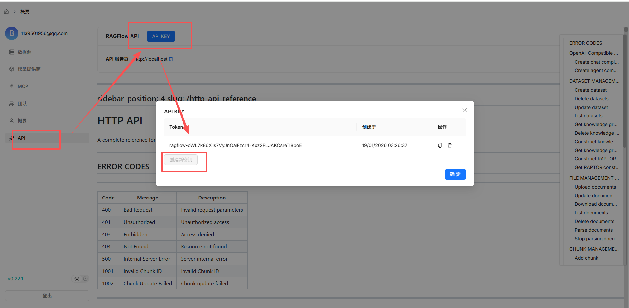629x308 pixels.
Task: Click the 概要 breadcrumb text
Action: point(25,12)
